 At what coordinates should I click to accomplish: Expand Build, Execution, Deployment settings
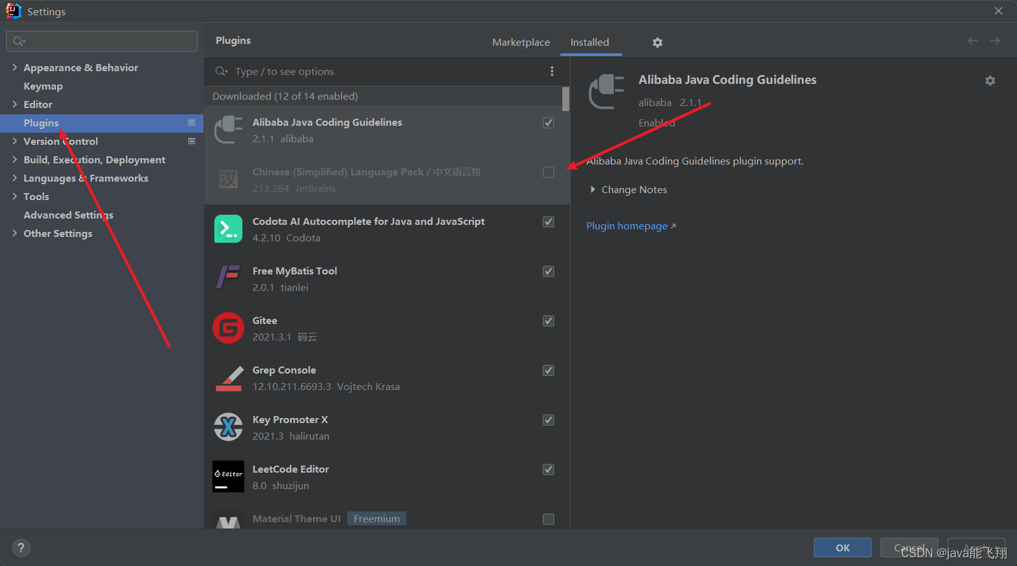click(x=15, y=159)
